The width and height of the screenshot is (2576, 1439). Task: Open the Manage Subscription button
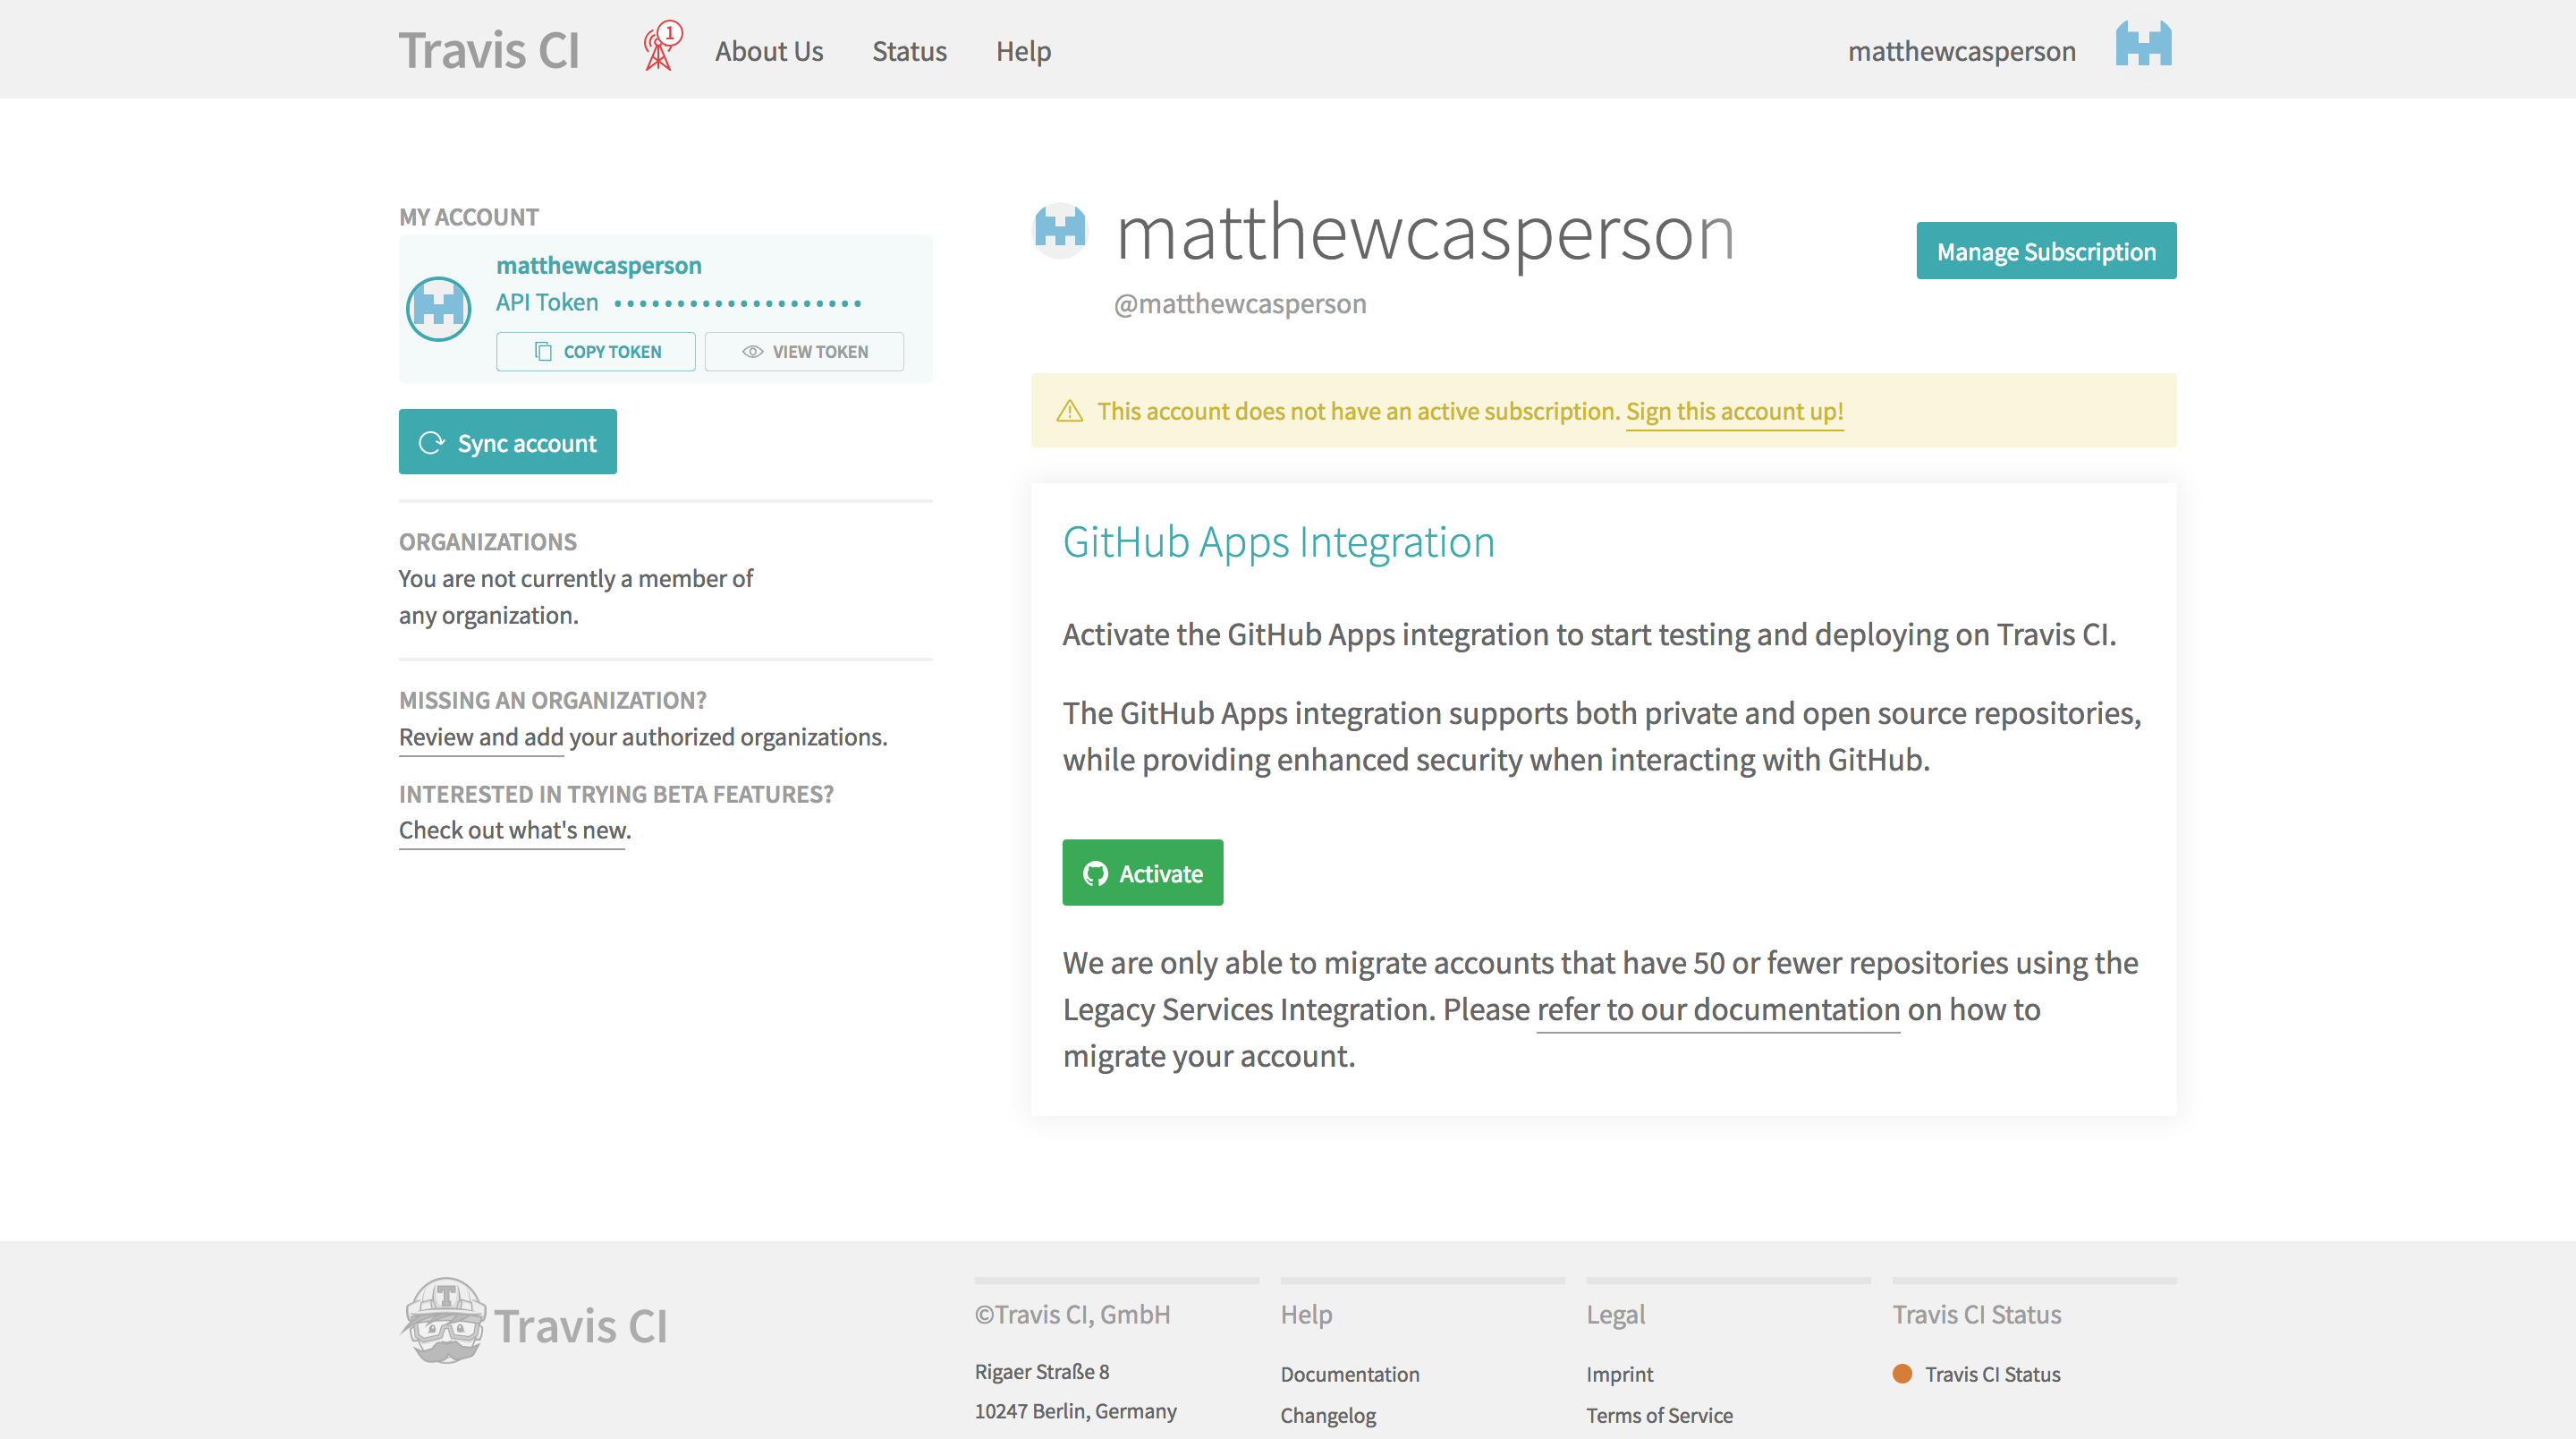pyautogui.click(x=2046, y=251)
